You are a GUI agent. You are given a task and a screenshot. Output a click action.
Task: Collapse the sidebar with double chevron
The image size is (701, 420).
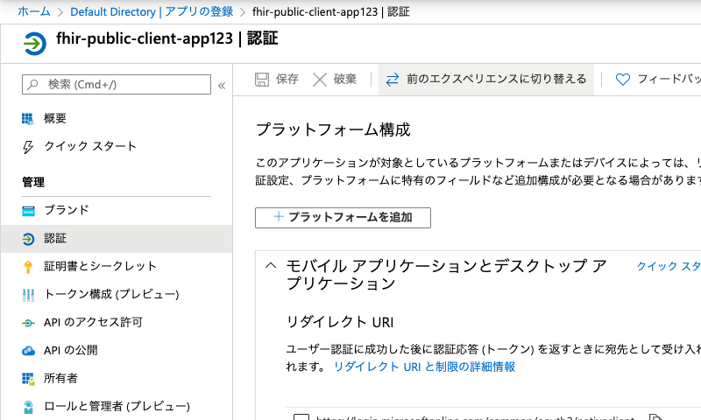coord(222,85)
